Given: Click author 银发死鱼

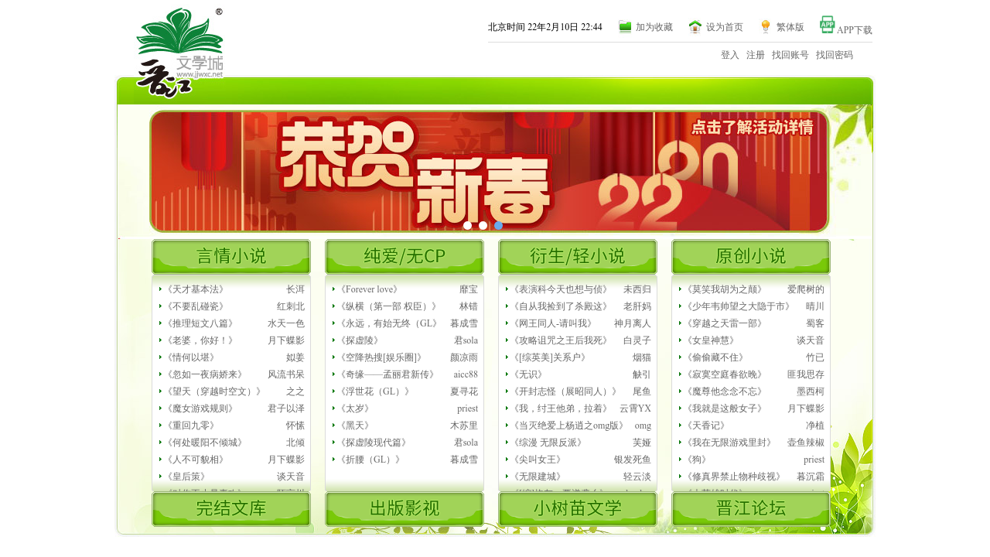Looking at the screenshot, I should click(633, 460).
